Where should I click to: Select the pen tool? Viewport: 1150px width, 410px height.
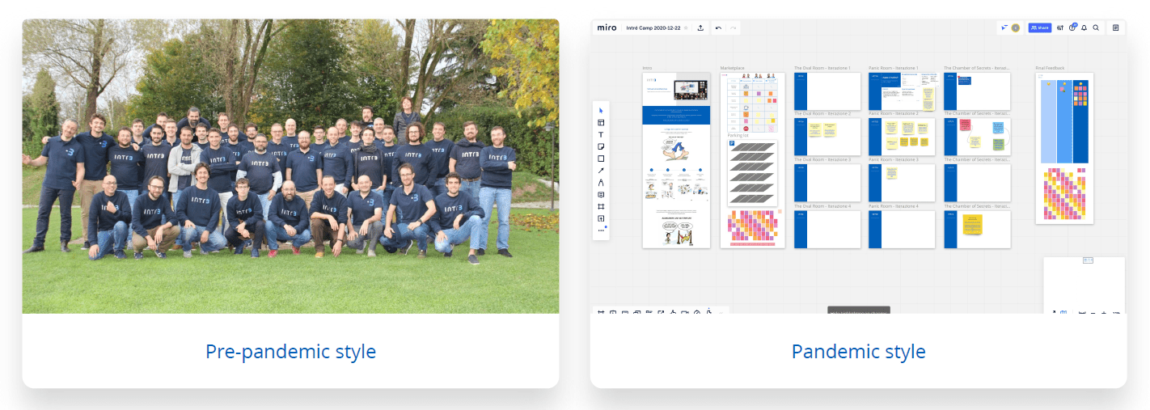(x=601, y=183)
